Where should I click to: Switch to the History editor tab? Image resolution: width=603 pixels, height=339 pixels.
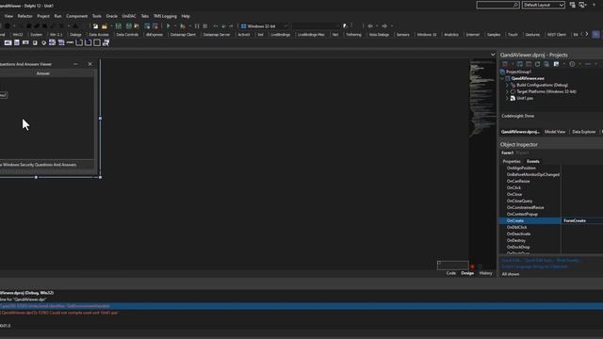coord(485,273)
